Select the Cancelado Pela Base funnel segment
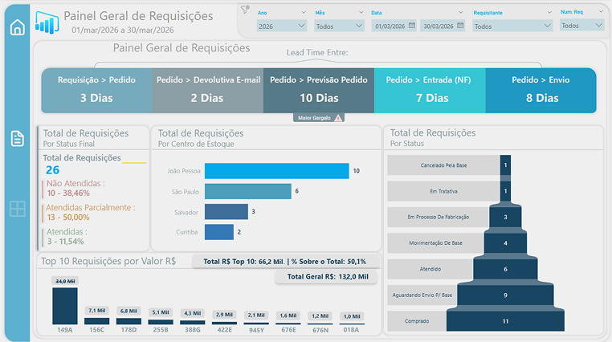 [x=505, y=165]
